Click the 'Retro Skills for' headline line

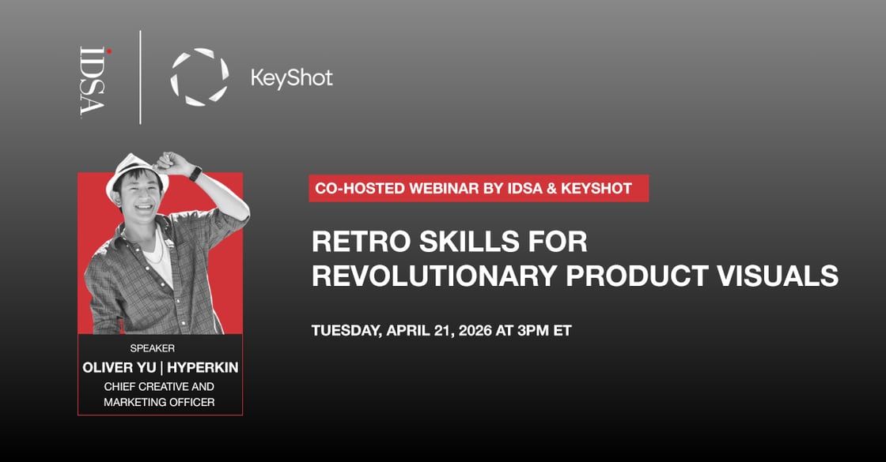coord(449,242)
